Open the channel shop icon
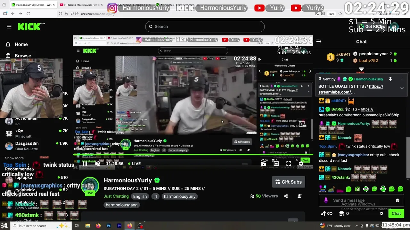The width and height of the screenshot is (410, 230). tap(341, 214)
